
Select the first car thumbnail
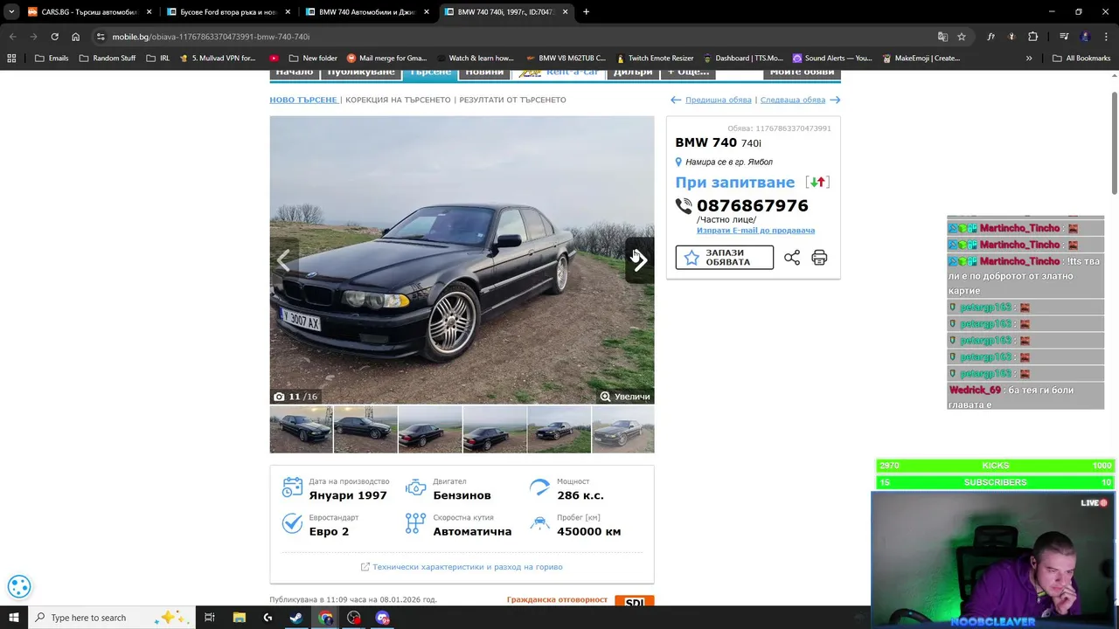[301, 430]
